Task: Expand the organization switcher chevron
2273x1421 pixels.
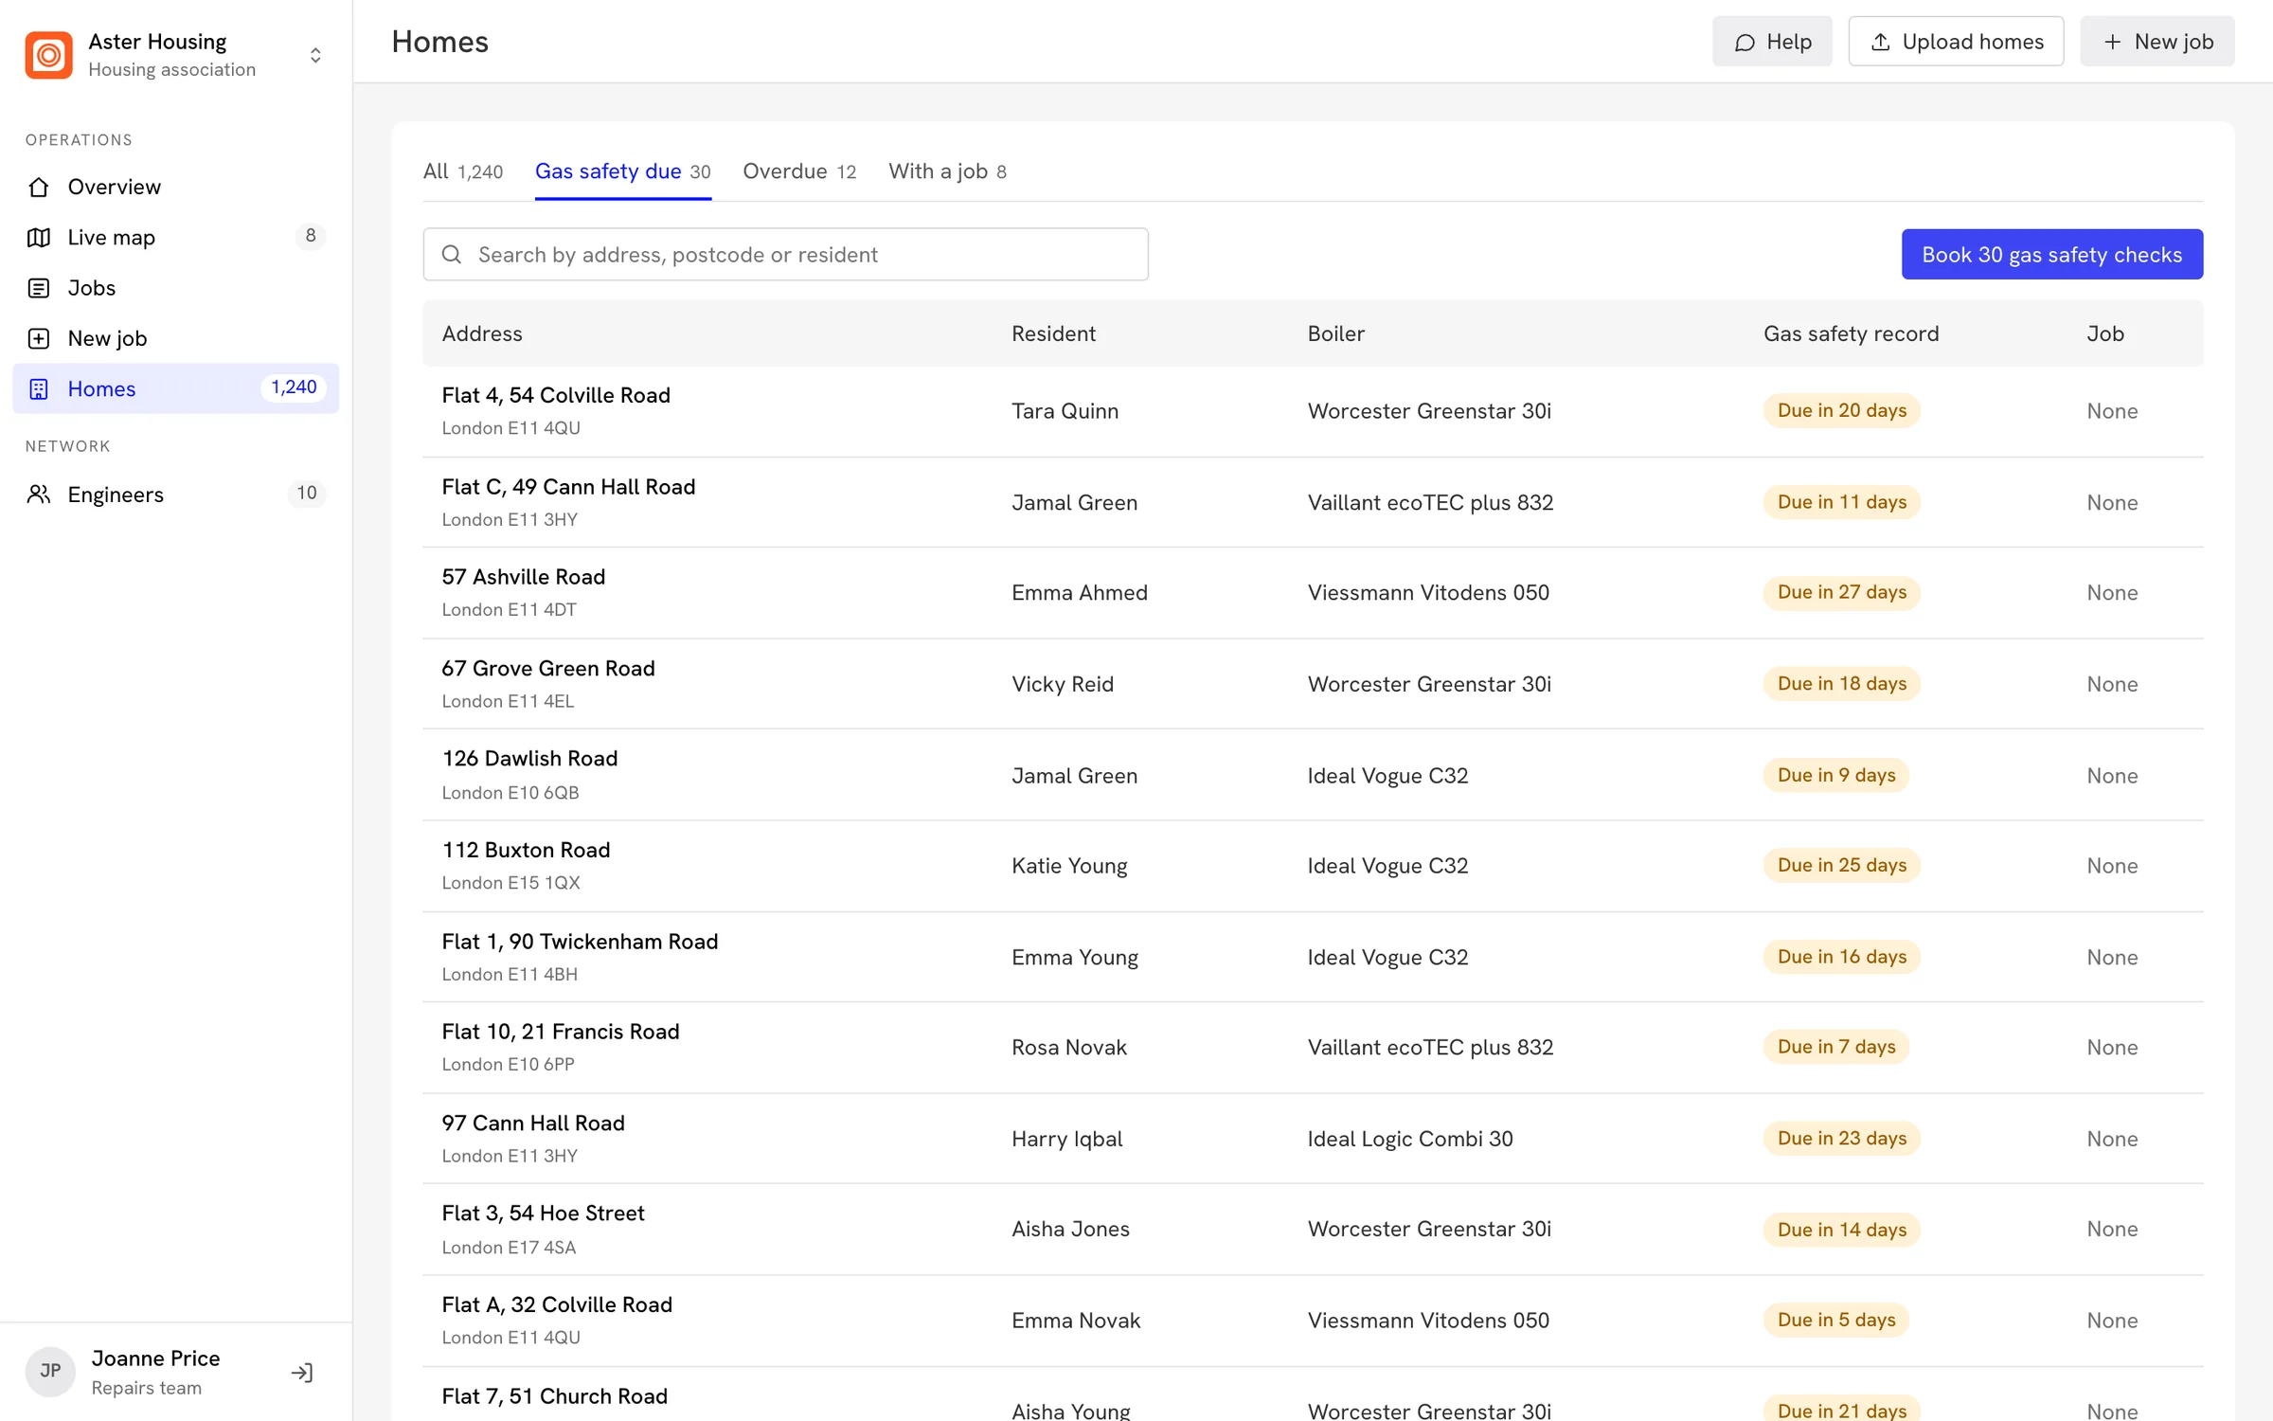Action: pos(315,55)
